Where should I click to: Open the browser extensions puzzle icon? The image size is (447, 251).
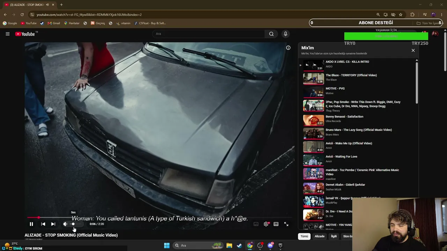click(412, 15)
